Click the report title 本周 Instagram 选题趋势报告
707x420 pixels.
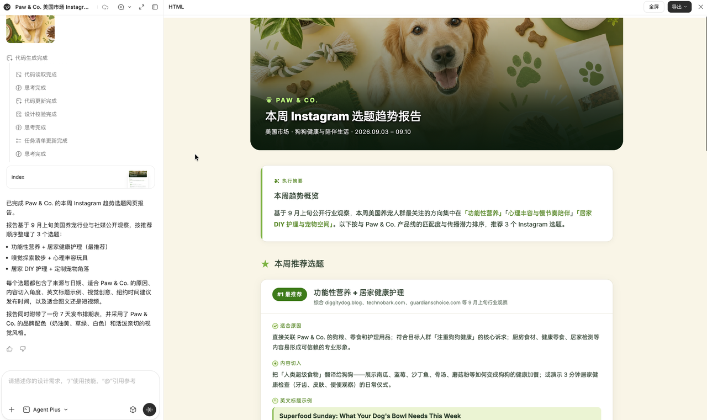343,116
